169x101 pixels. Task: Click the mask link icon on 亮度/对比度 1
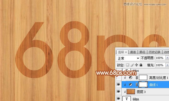pyautogui.click(x=137, y=77)
